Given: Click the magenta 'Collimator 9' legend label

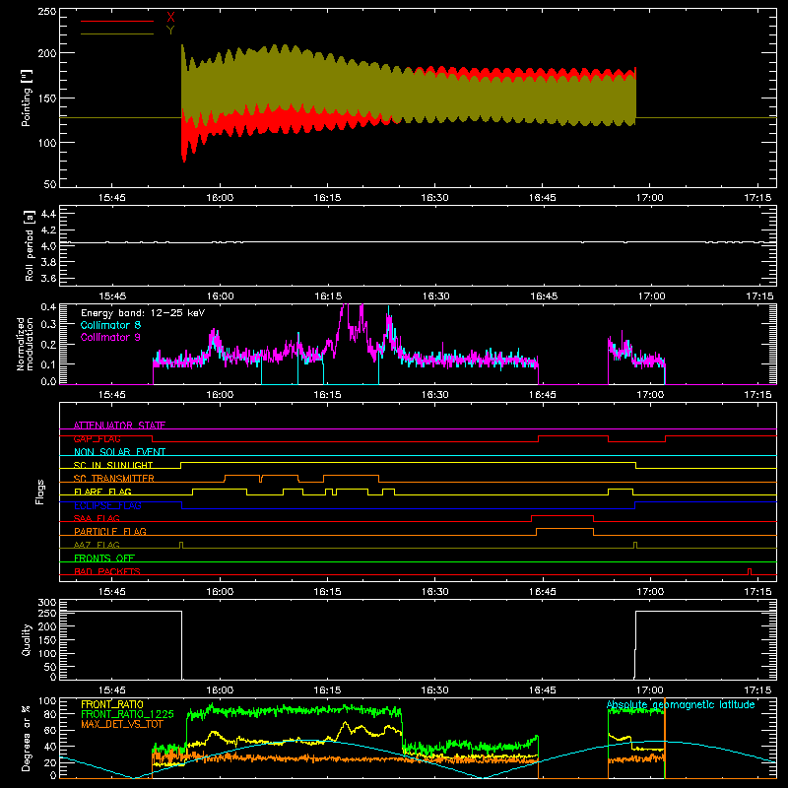Looking at the screenshot, I should pyautogui.click(x=110, y=337).
